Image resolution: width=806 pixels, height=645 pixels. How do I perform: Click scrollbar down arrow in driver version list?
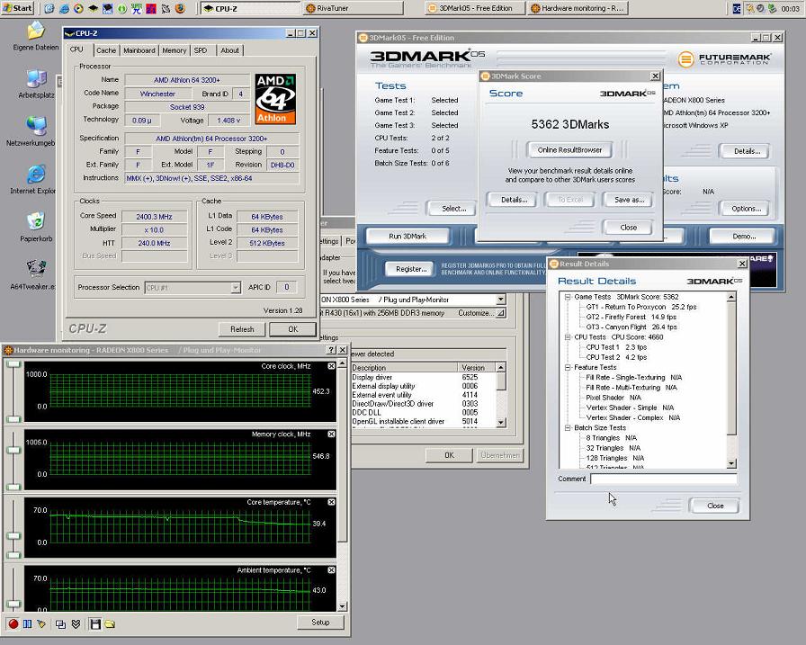pos(501,423)
